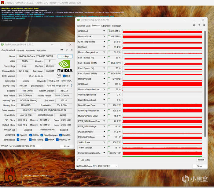Open the Video Engine Load sensor dropdown
The width and height of the screenshot is (214, 188).
pyautogui.click(x=104, y=95)
